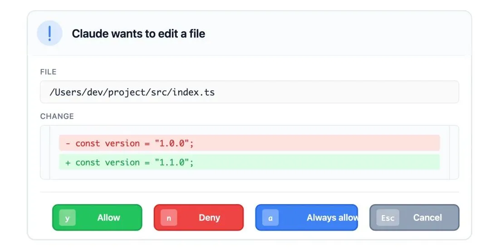Click the CHANGE section label
Screen dimensions: 490x249
click(x=57, y=116)
